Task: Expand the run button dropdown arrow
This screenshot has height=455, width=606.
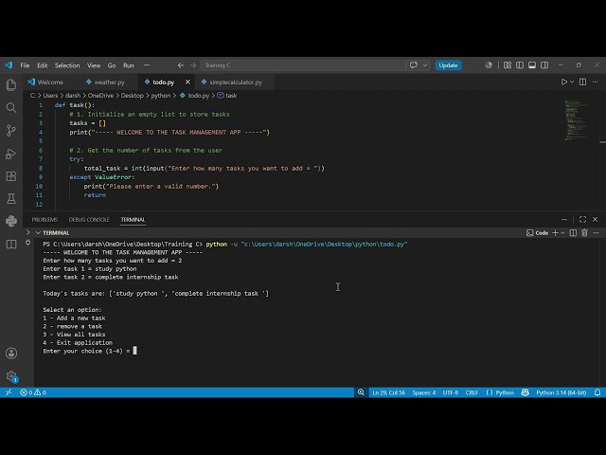Action: pos(572,82)
